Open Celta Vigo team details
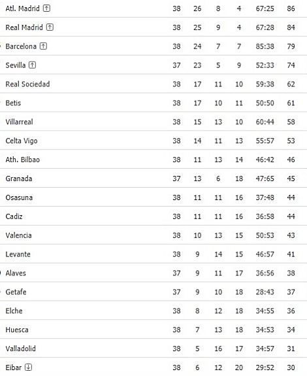Screen dimensions: 307x376 point(22,141)
